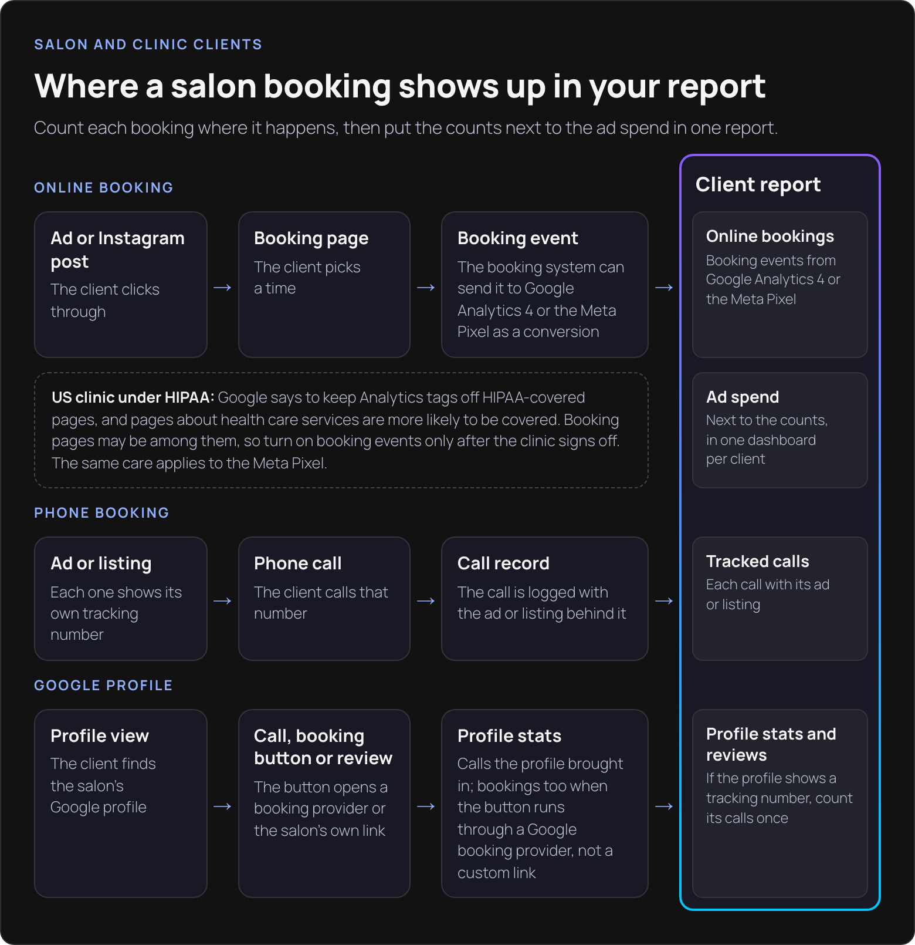The image size is (915, 945).
Task: Select the 'ONLINE BOOKING' section label
Action: [x=104, y=188]
